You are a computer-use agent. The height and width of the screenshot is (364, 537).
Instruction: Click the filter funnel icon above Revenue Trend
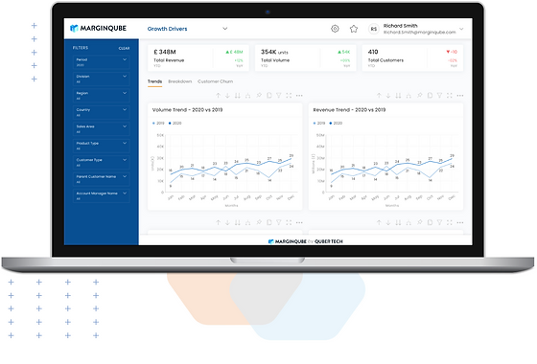click(x=439, y=96)
